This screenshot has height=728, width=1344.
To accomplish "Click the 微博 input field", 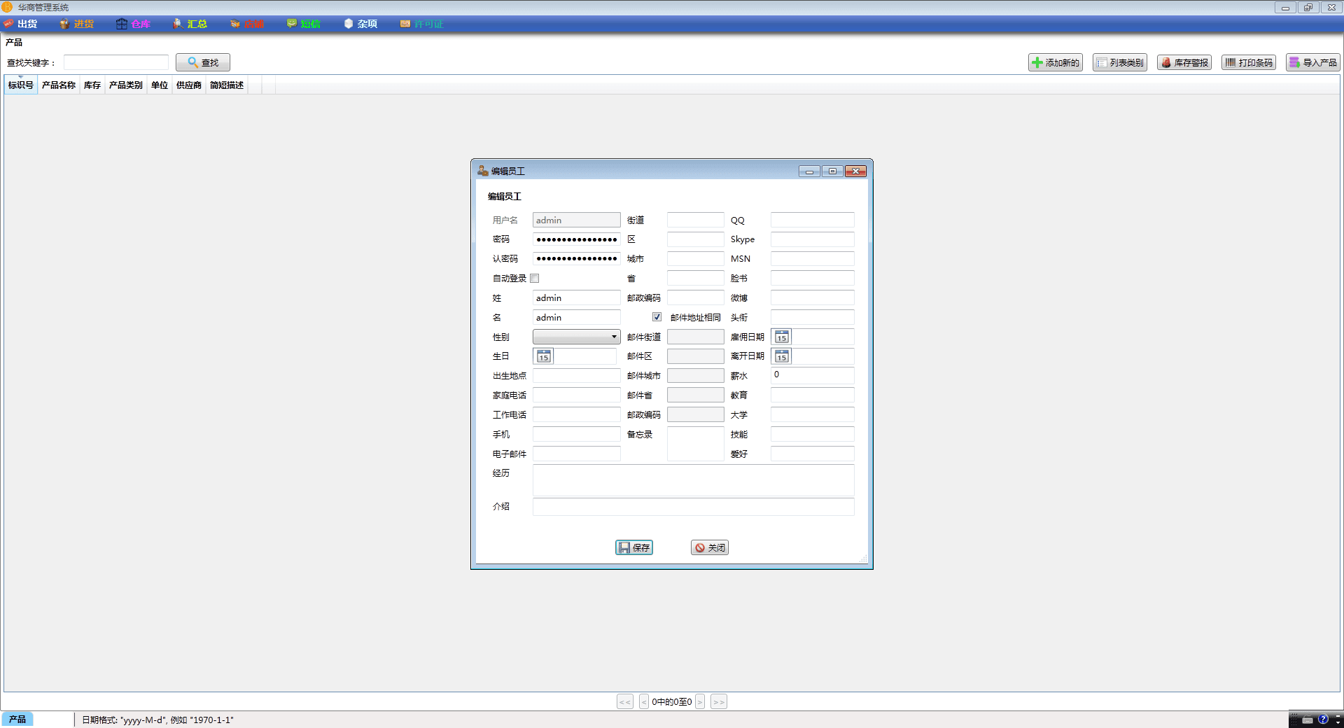I will coord(813,298).
